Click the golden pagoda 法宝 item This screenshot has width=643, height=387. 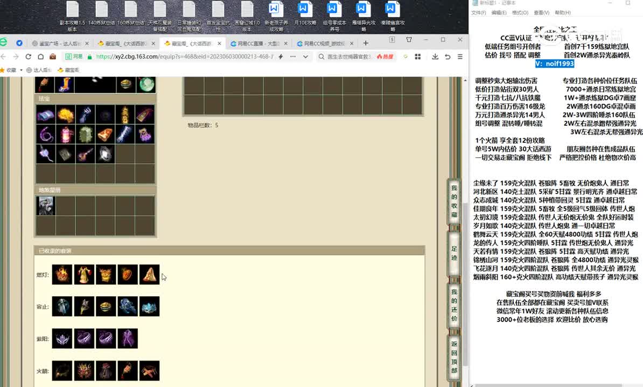(125, 114)
